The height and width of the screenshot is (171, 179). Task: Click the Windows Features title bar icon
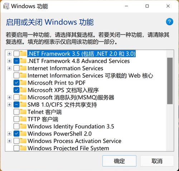6,6
